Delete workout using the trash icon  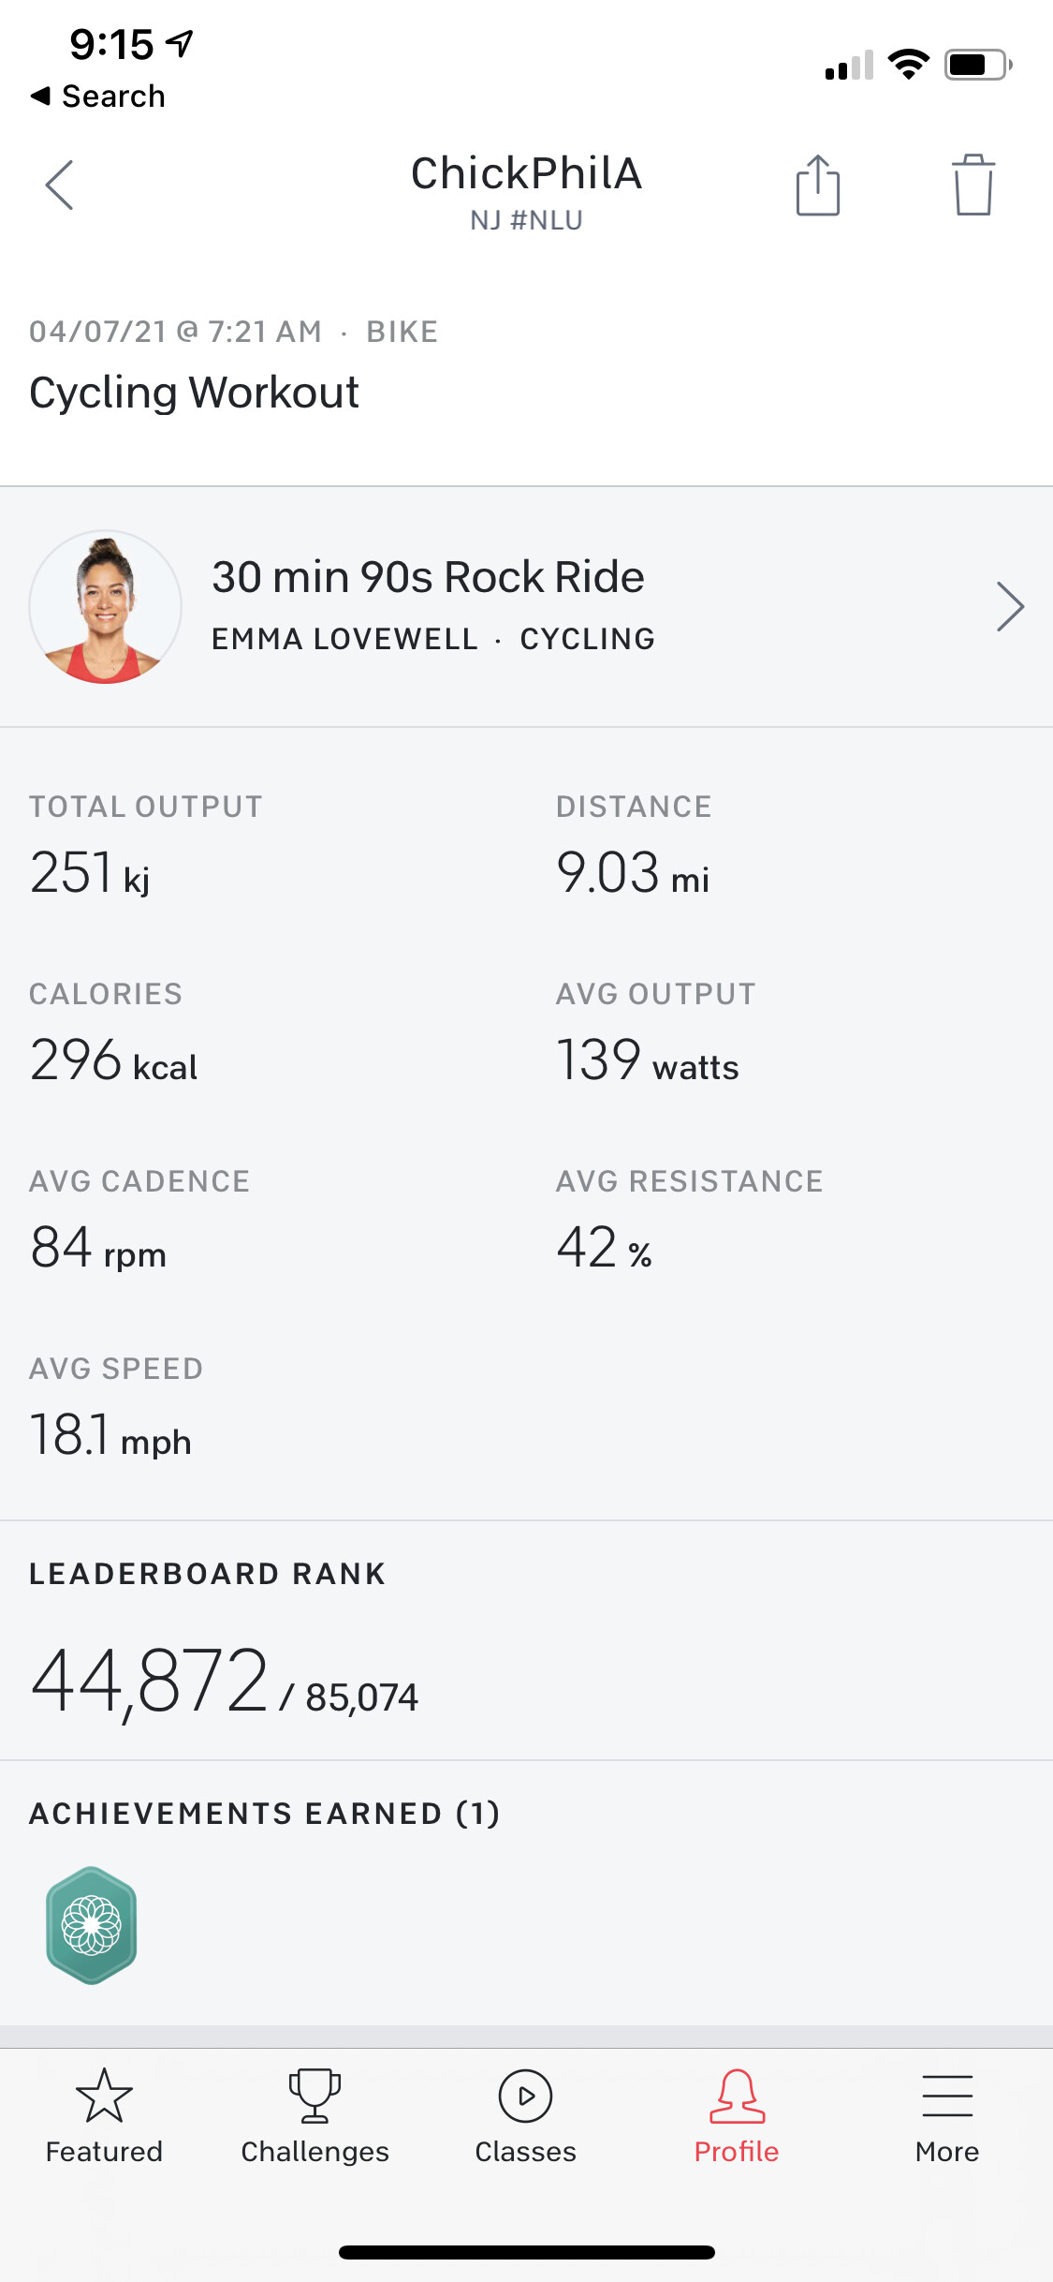click(973, 185)
